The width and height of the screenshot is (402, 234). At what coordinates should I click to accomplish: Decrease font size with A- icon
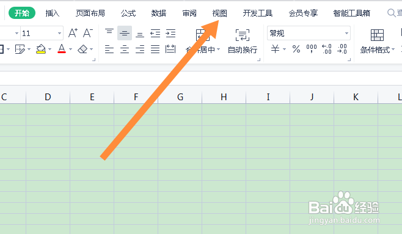coord(88,33)
